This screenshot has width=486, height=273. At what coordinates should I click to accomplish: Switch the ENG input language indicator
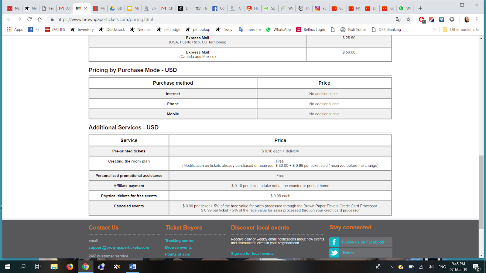[x=442, y=267]
